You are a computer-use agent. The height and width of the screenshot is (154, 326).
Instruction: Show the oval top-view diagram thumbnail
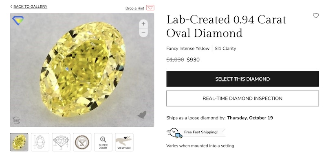coord(40,142)
